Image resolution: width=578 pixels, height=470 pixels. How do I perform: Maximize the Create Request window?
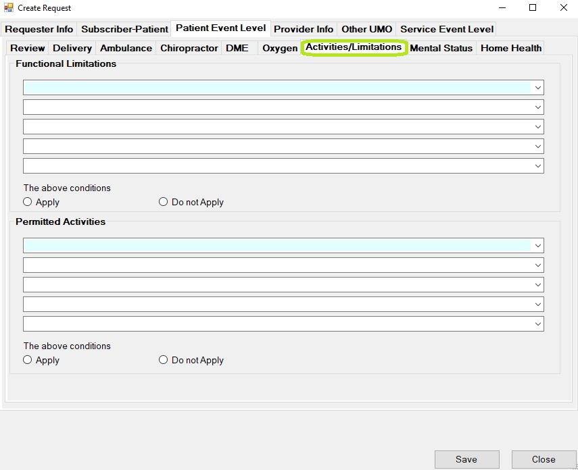point(533,7)
